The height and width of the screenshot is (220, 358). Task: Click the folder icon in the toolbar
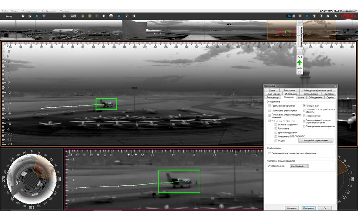(22, 16)
